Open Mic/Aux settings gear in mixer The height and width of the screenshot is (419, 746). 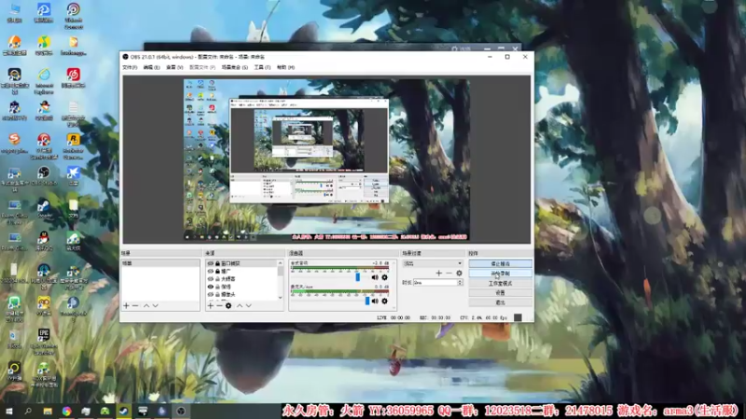click(384, 301)
